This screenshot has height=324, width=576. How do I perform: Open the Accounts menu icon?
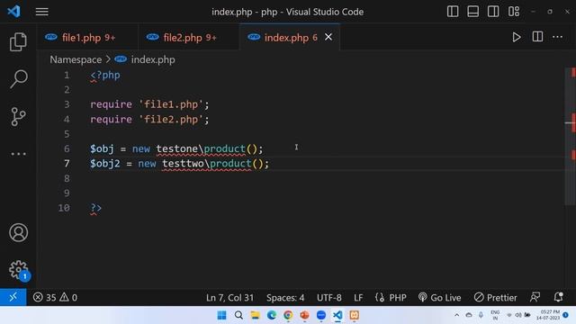(18, 232)
